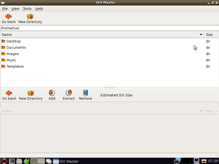Click the /home/tux/ path field
The width and height of the screenshot is (219, 164).
pos(110,28)
